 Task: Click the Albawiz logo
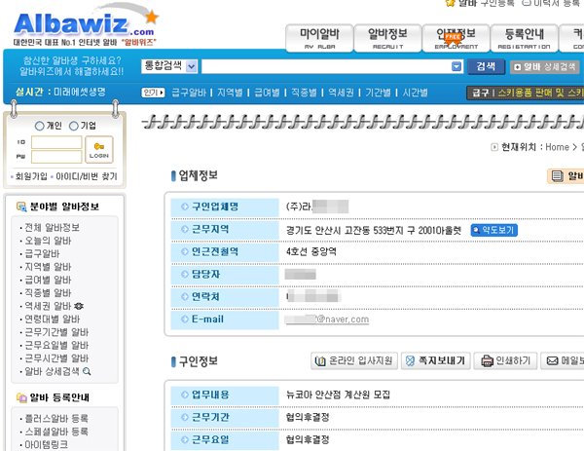(80, 23)
